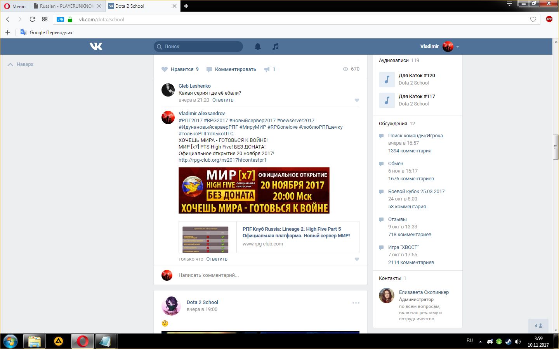Click the green padlock security icon
This screenshot has width=559, height=349.
pos(70,19)
